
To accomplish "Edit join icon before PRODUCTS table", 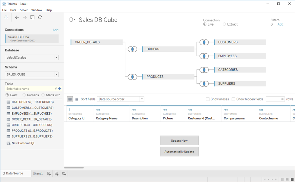I will pyautogui.click(x=133, y=77).
